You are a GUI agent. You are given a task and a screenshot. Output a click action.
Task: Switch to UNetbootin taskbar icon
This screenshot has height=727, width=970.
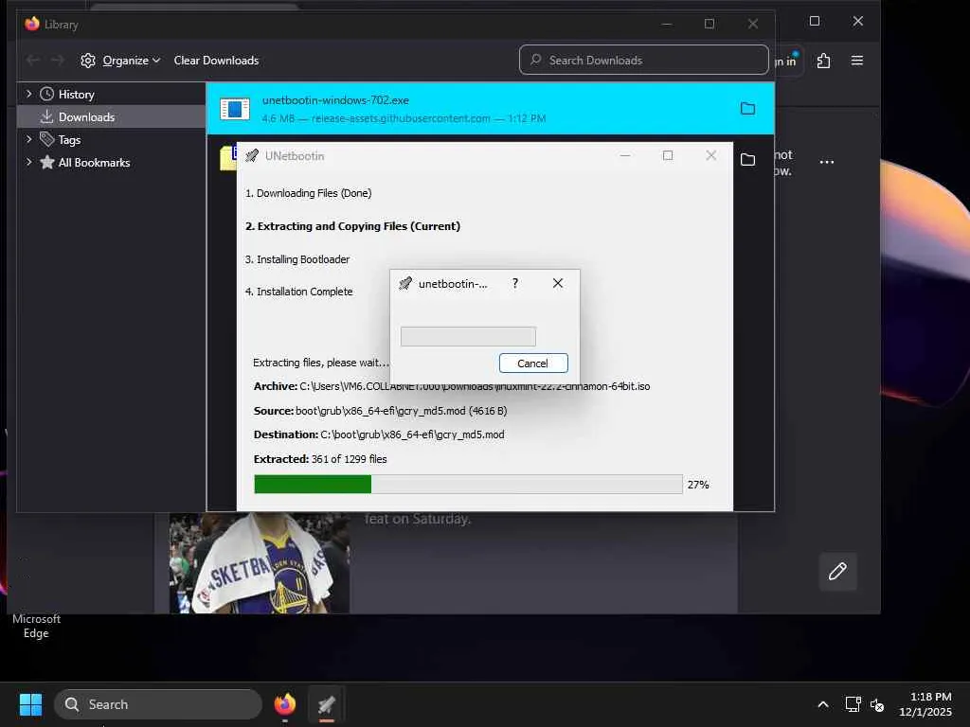click(x=326, y=704)
